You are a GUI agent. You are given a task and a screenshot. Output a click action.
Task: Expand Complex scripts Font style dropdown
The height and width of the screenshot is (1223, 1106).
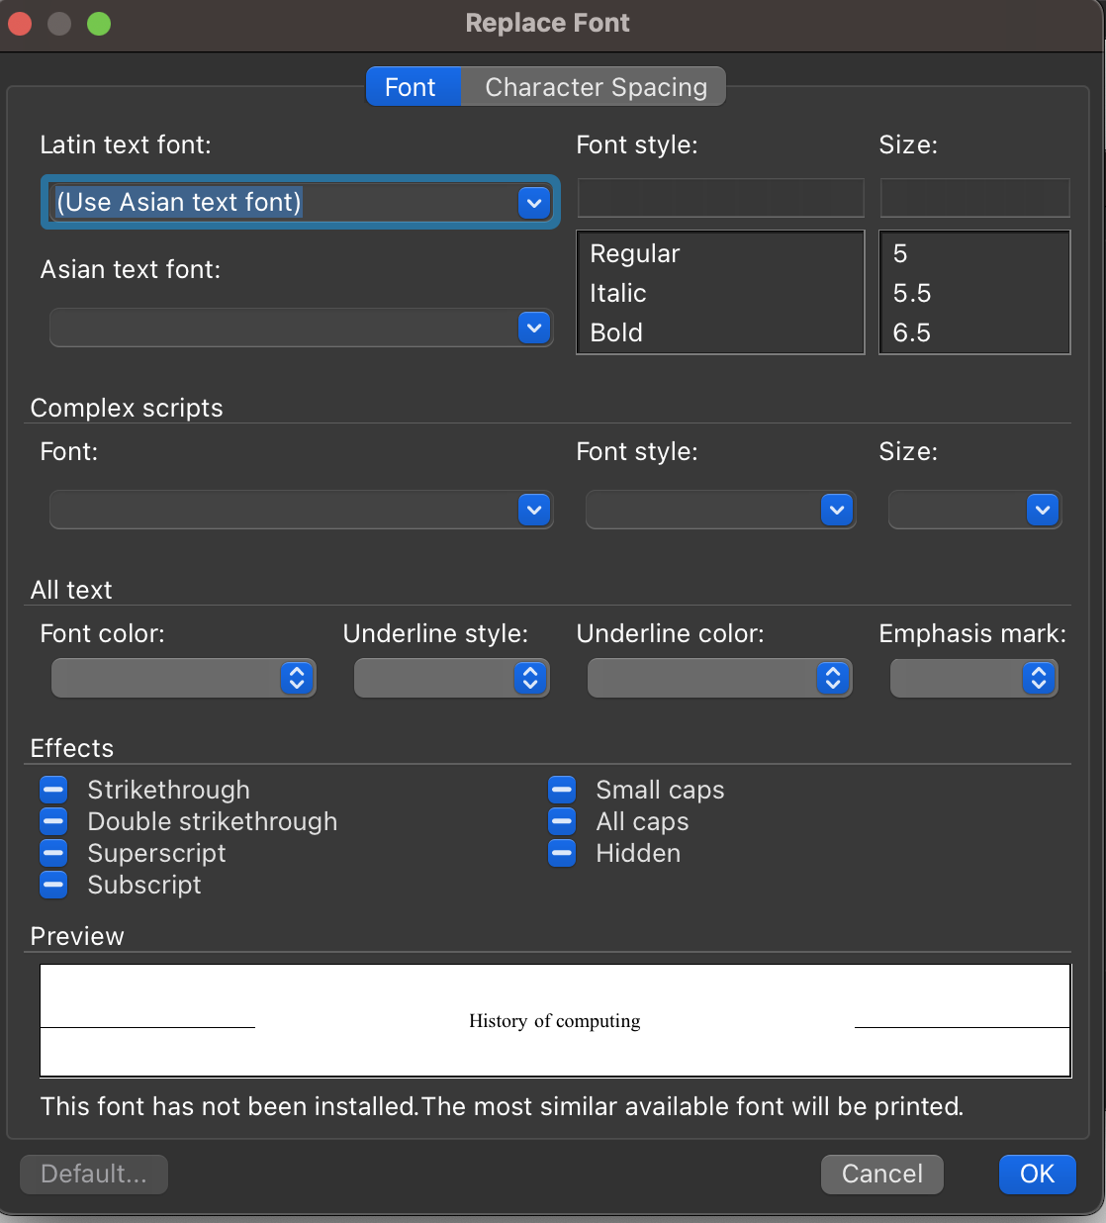click(x=837, y=510)
